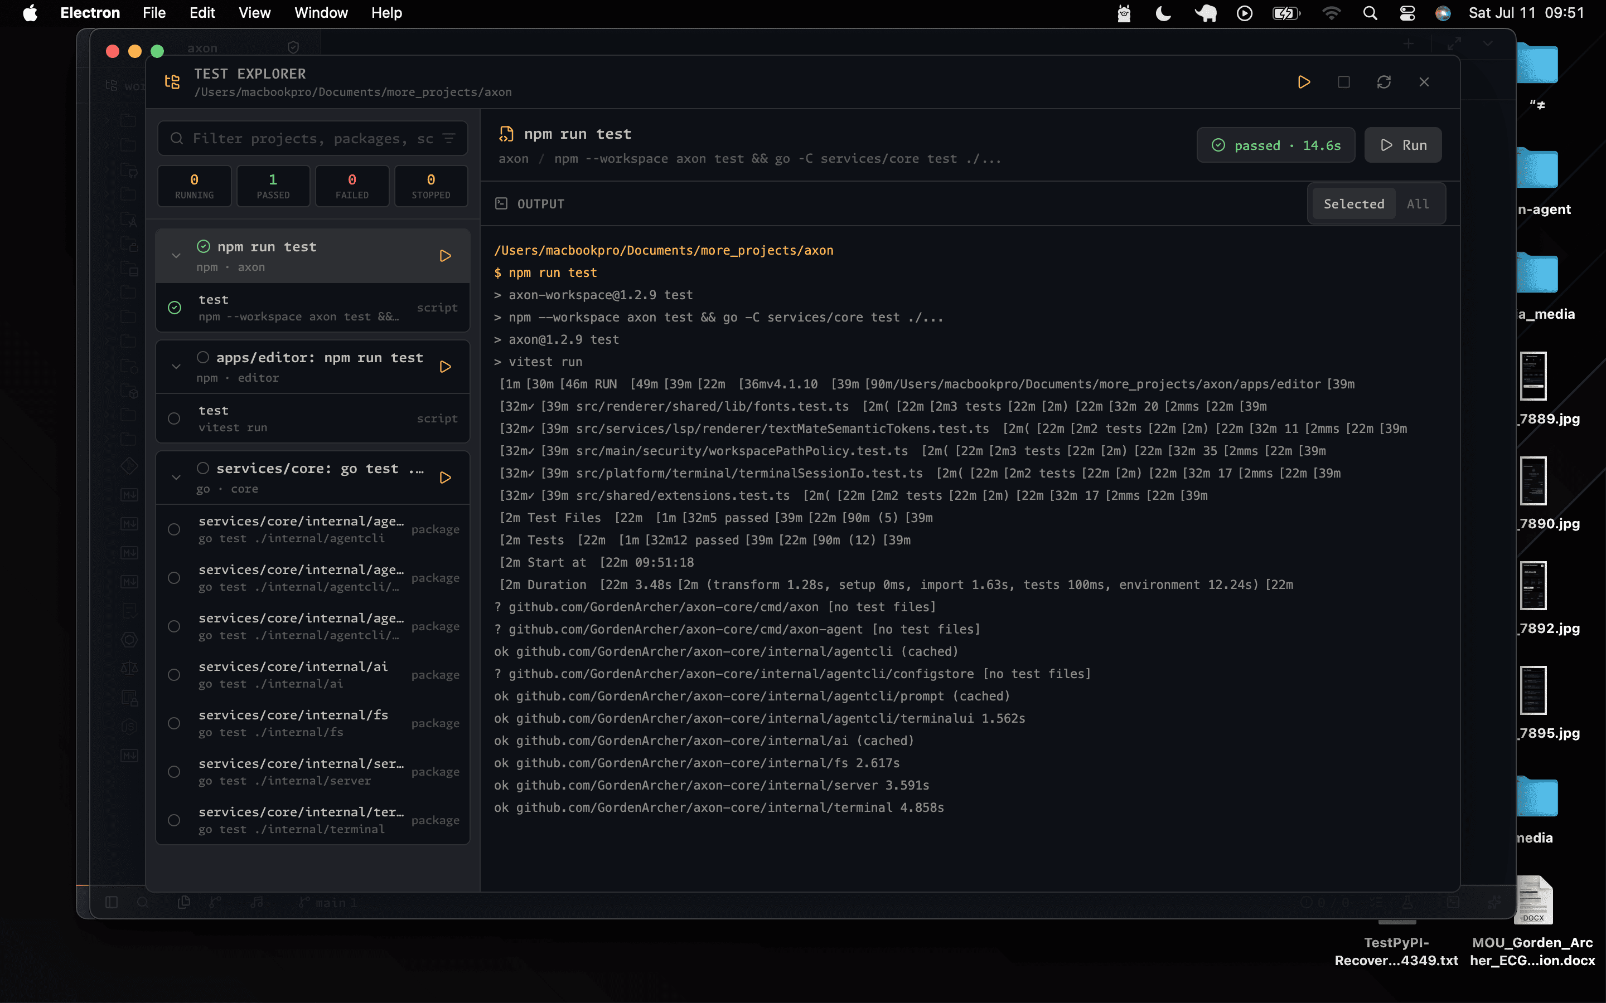This screenshot has height=1003, width=1606.
Task: Open macOS Control Center icon
Action: point(1407,13)
